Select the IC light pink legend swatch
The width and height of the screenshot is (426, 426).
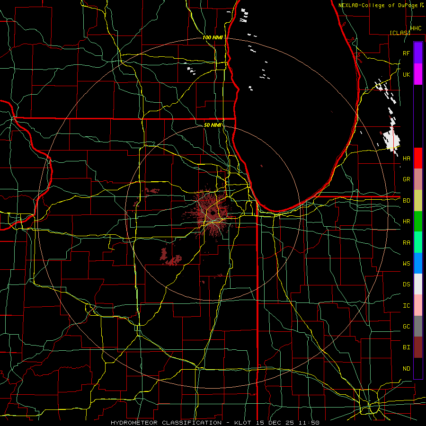point(418,305)
